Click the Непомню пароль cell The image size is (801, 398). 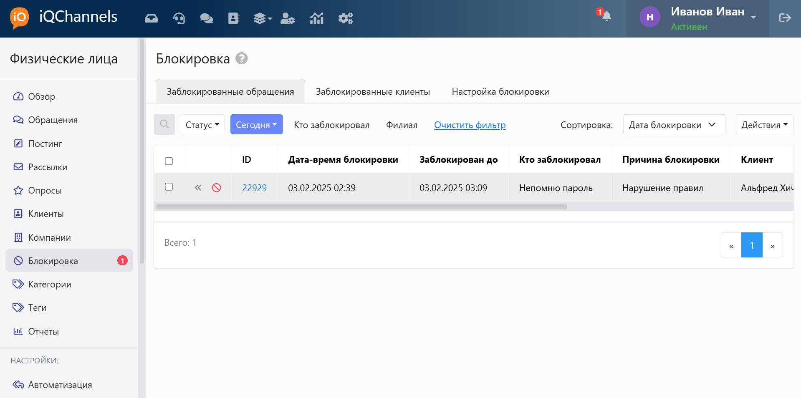tap(560, 188)
